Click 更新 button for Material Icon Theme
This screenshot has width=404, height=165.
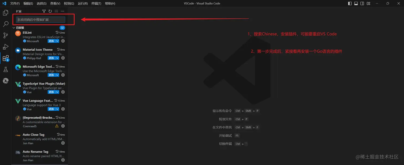point(52,58)
